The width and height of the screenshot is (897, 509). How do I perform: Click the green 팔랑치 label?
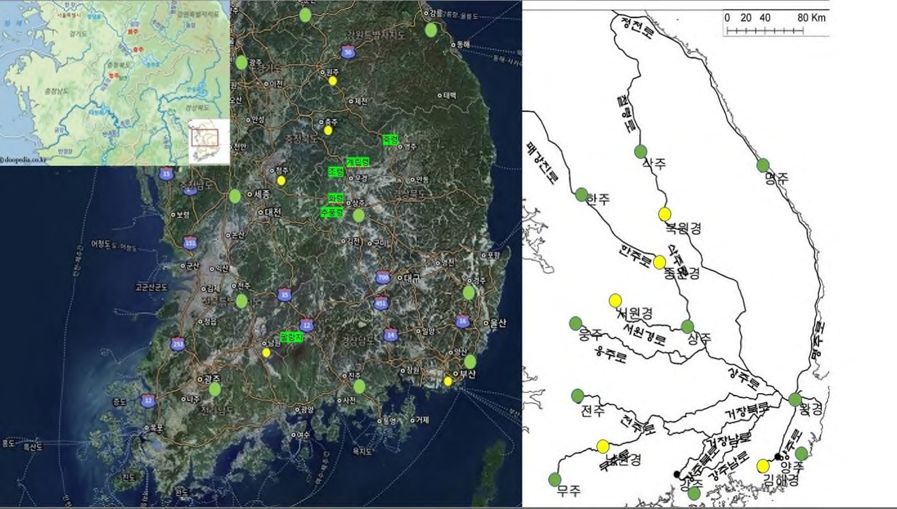[291, 337]
